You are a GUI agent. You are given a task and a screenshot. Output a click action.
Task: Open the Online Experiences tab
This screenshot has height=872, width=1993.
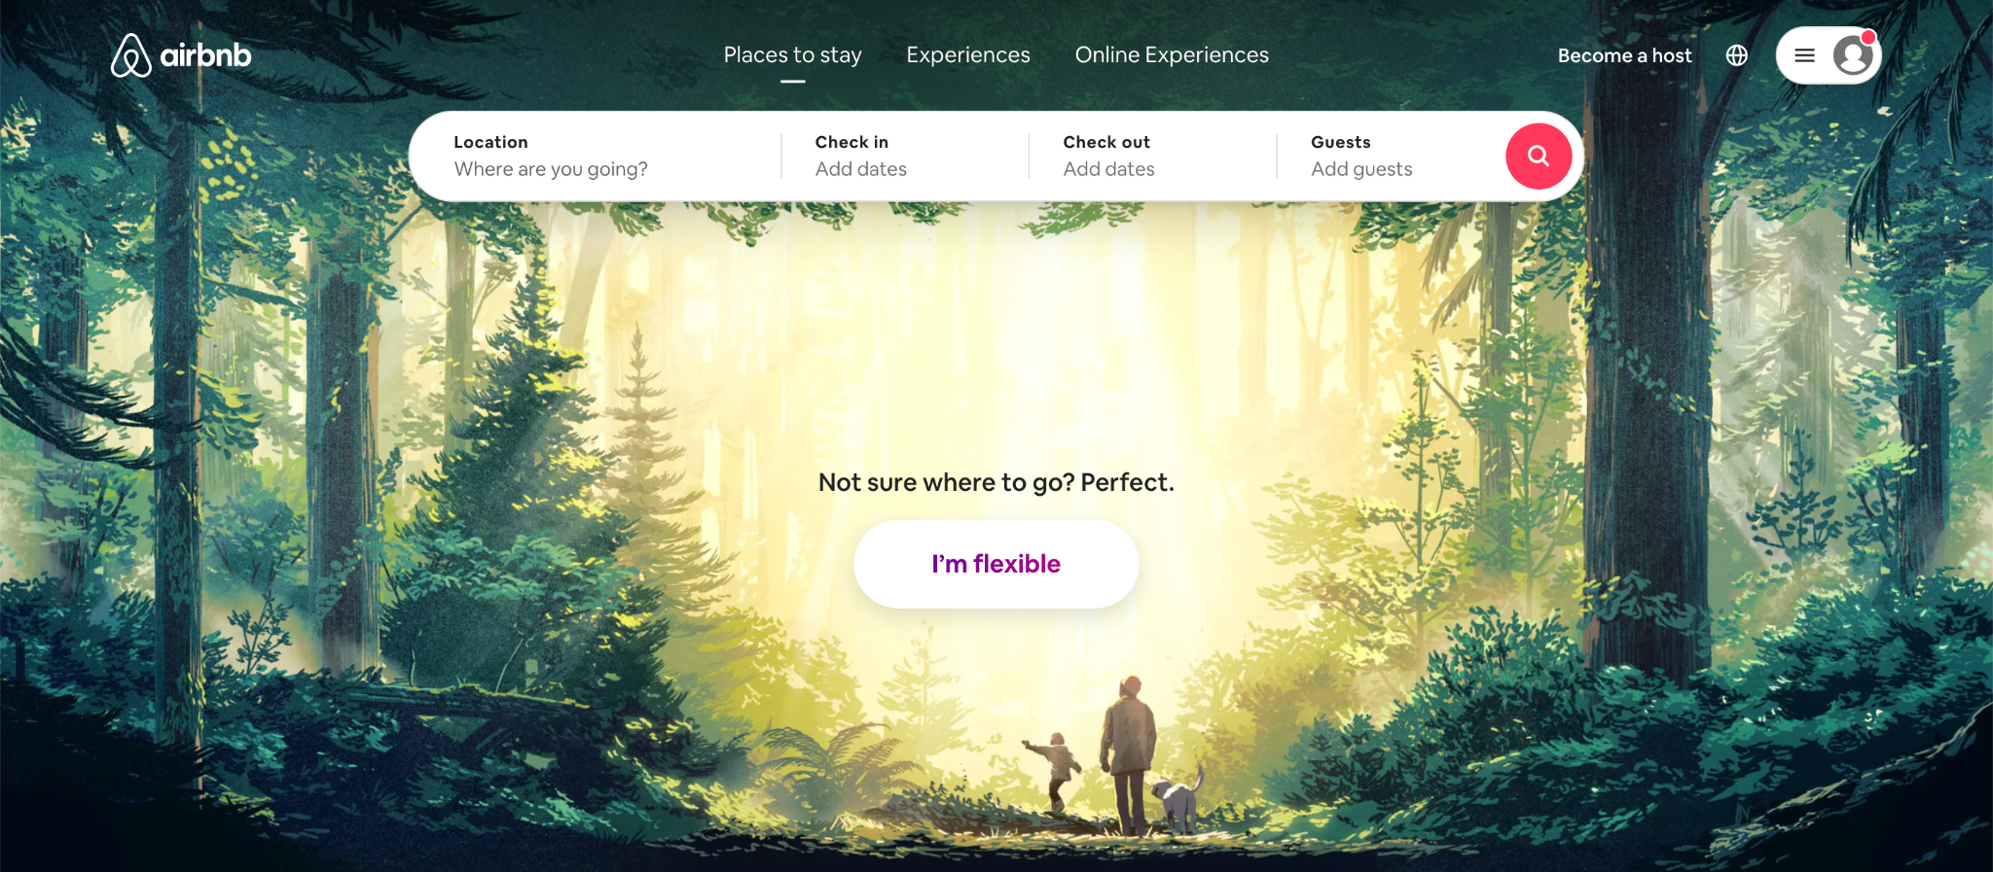point(1172,55)
